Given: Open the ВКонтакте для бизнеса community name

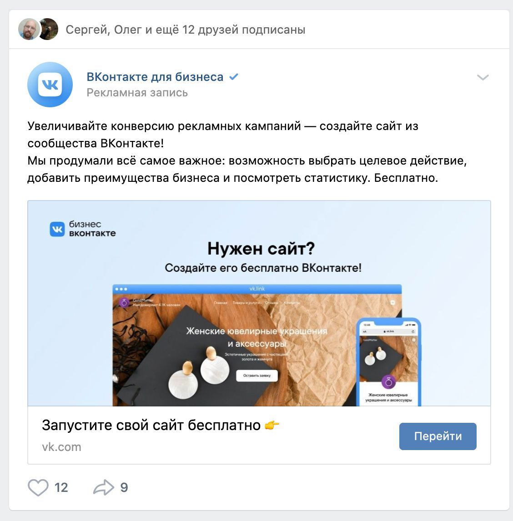Looking at the screenshot, I should [155, 77].
